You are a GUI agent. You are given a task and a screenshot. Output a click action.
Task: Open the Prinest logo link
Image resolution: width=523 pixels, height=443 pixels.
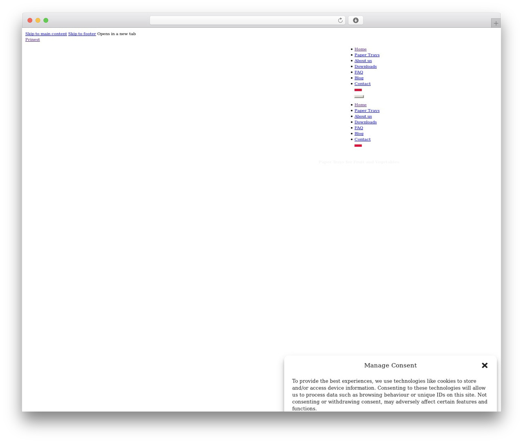tap(33, 40)
